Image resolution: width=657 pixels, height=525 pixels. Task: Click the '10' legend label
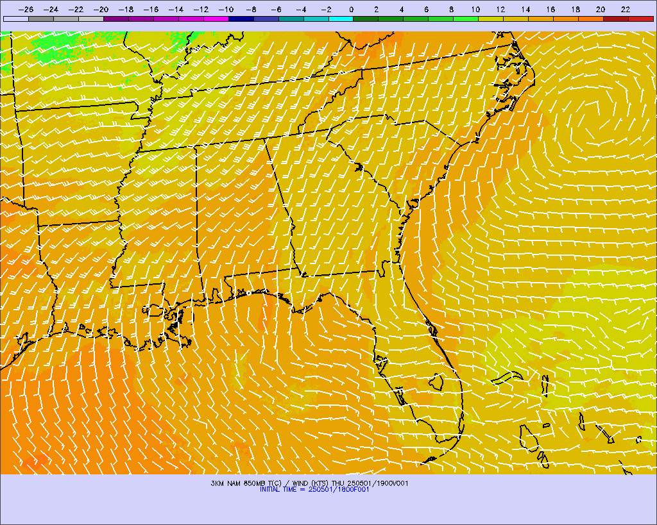[475, 10]
